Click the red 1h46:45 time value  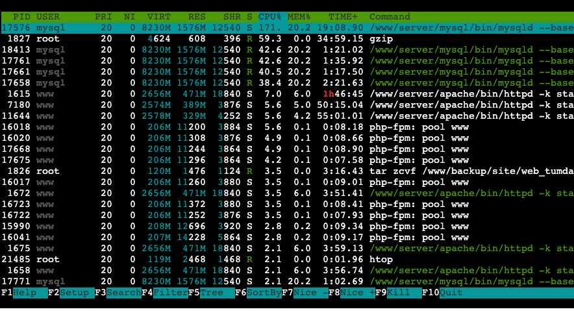[x=343, y=94]
